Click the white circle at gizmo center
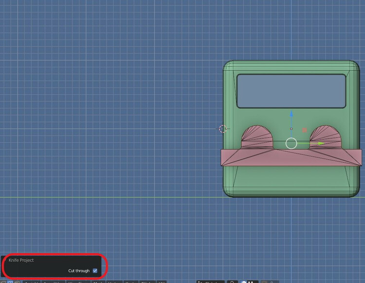The height and width of the screenshot is (283, 365). [291, 143]
